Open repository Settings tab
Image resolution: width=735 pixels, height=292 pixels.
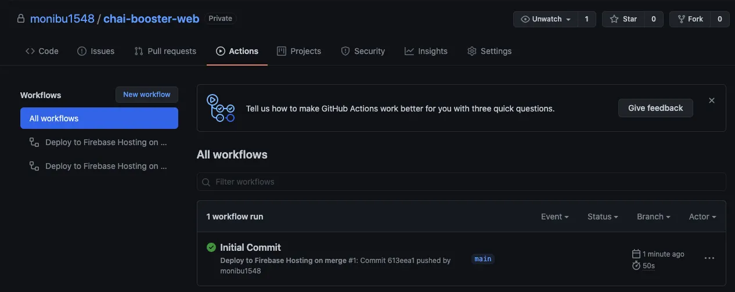[x=489, y=51]
